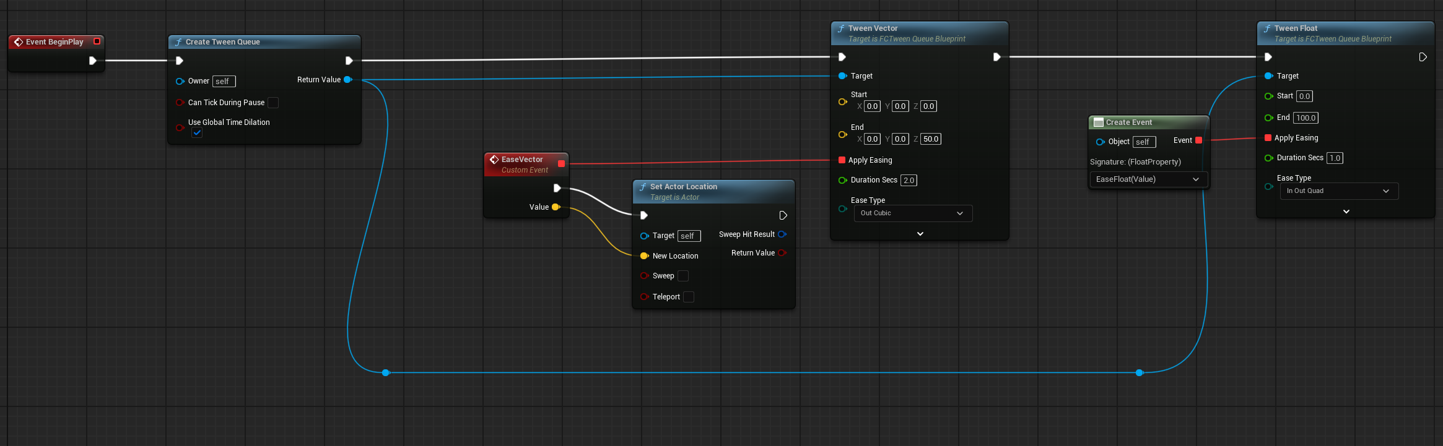
Task: Open the In Out Quad Ease Type dropdown
Action: [x=1339, y=191]
